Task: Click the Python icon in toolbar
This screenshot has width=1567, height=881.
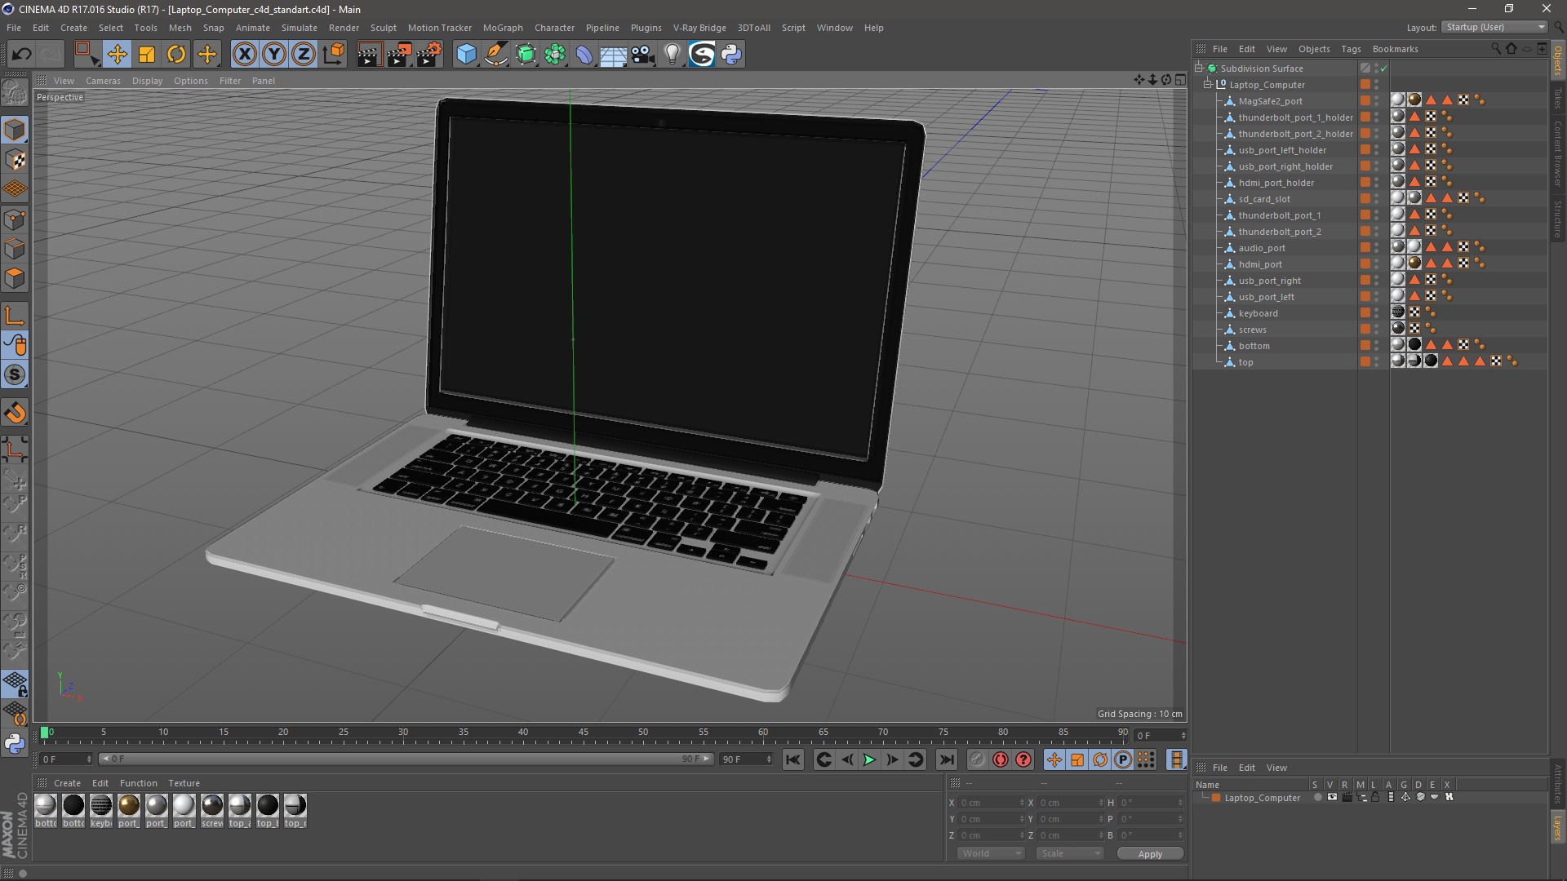Action: point(731,55)
